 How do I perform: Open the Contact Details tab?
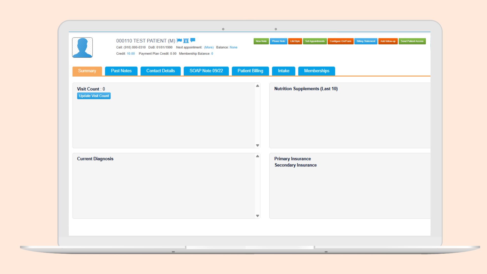[x=161, y=71]
